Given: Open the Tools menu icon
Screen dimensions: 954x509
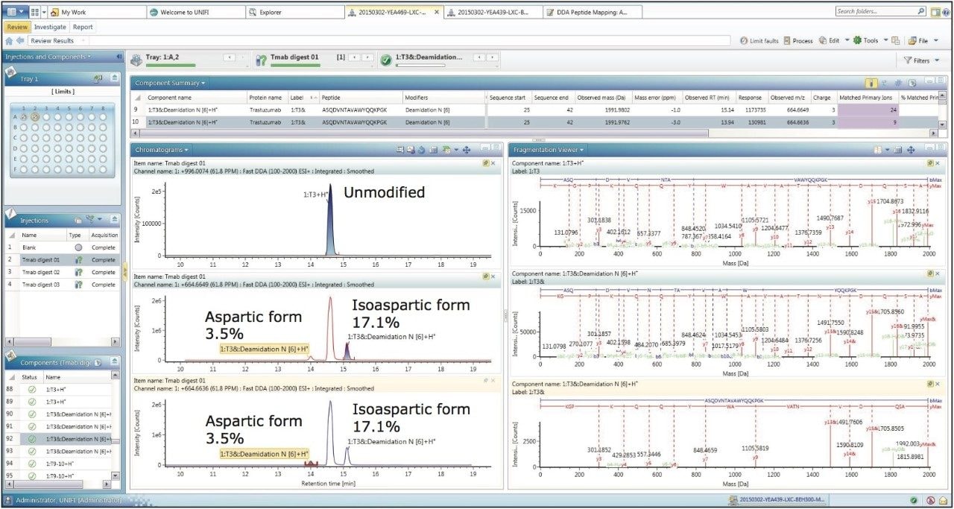Looking at the screenshot, I should pos(858,40).
